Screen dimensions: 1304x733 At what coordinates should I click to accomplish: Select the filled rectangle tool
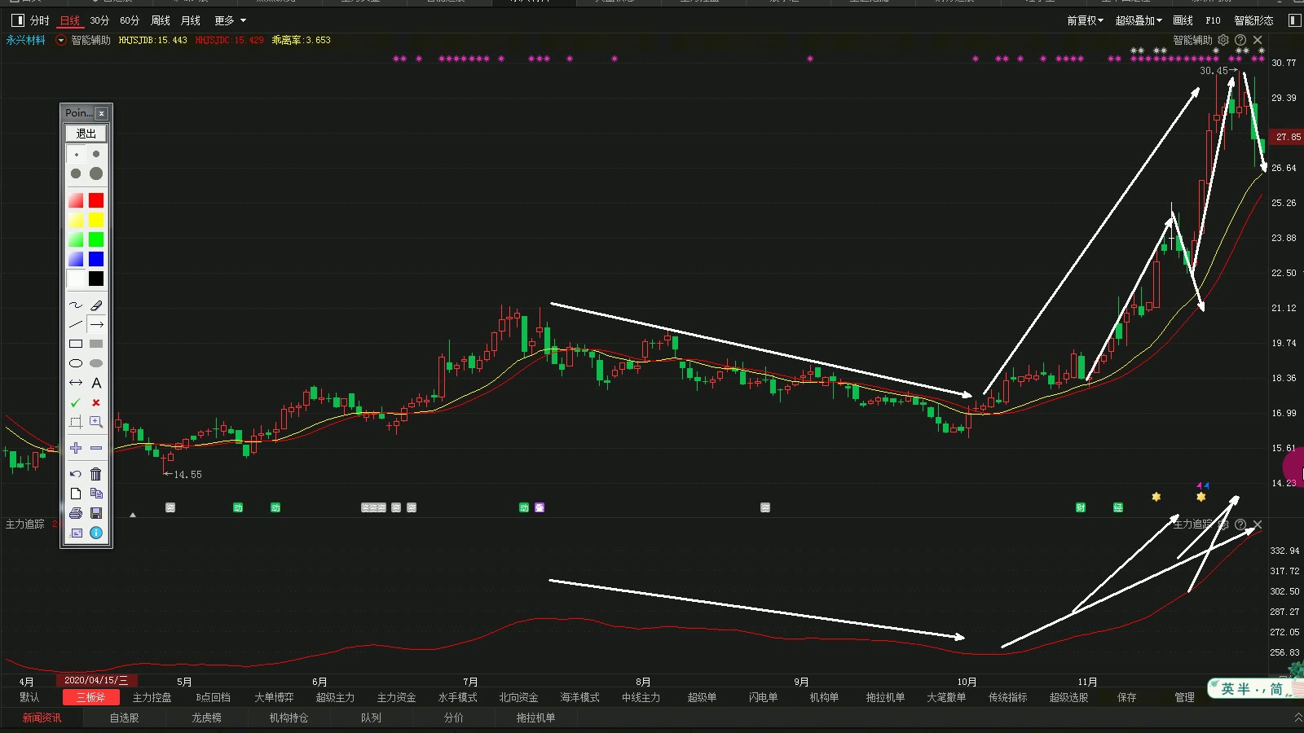click(x=96, y=344)
